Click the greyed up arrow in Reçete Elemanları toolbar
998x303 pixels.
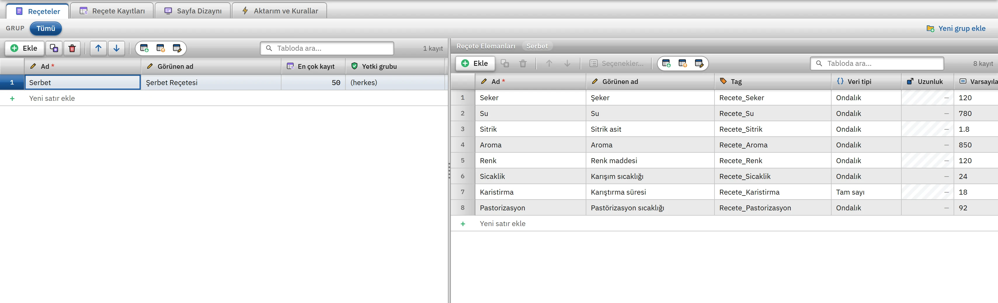coord(549,64)
